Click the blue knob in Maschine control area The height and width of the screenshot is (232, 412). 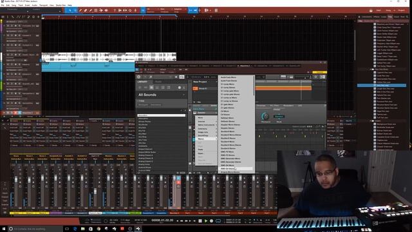pyautogui.click(x=265, y=116)
